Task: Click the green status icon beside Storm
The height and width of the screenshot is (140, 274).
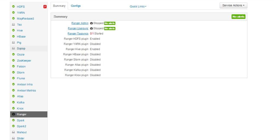Action: [x=13, y=72]
